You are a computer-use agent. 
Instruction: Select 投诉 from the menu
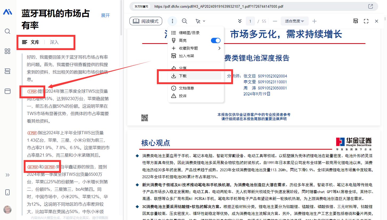(x=196, y=96)
